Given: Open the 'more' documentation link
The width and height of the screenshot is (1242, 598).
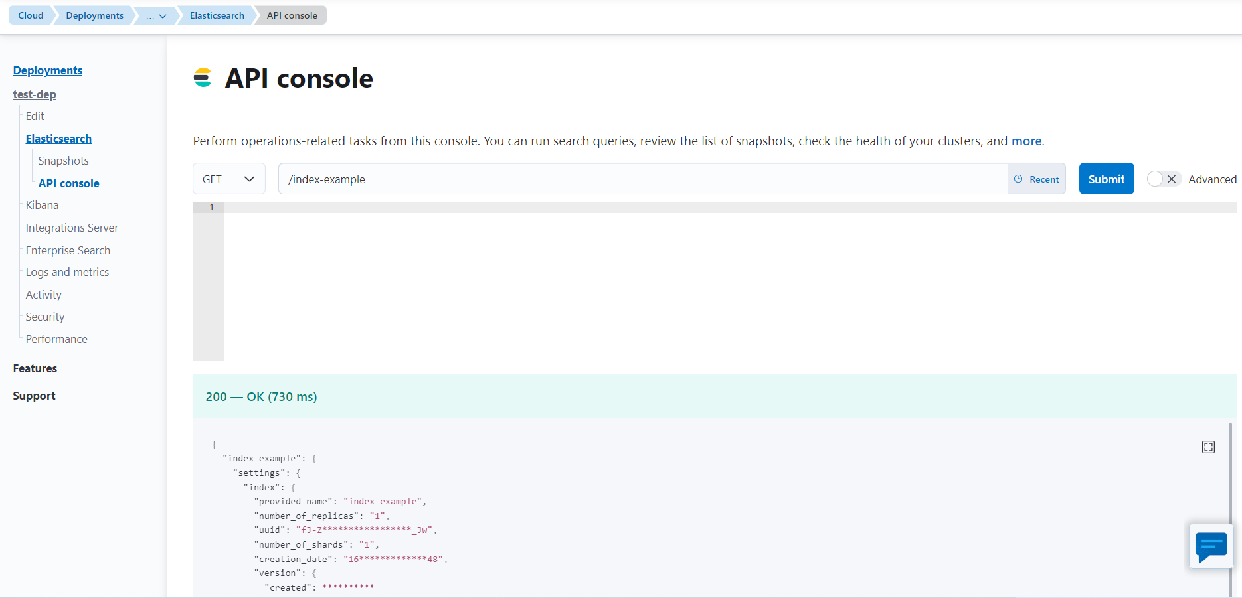Looking at the screenshot, I should (x=1026, y=141).
